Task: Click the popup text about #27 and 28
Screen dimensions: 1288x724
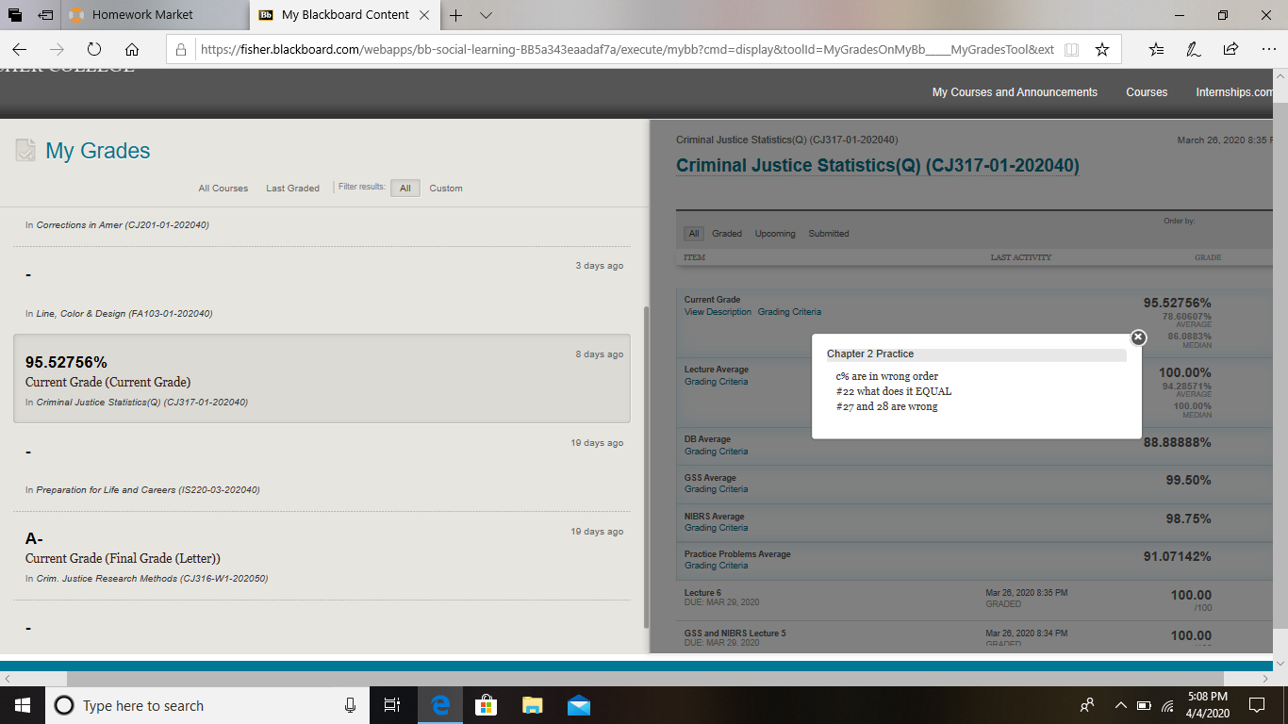Action: tap(886, 406)
